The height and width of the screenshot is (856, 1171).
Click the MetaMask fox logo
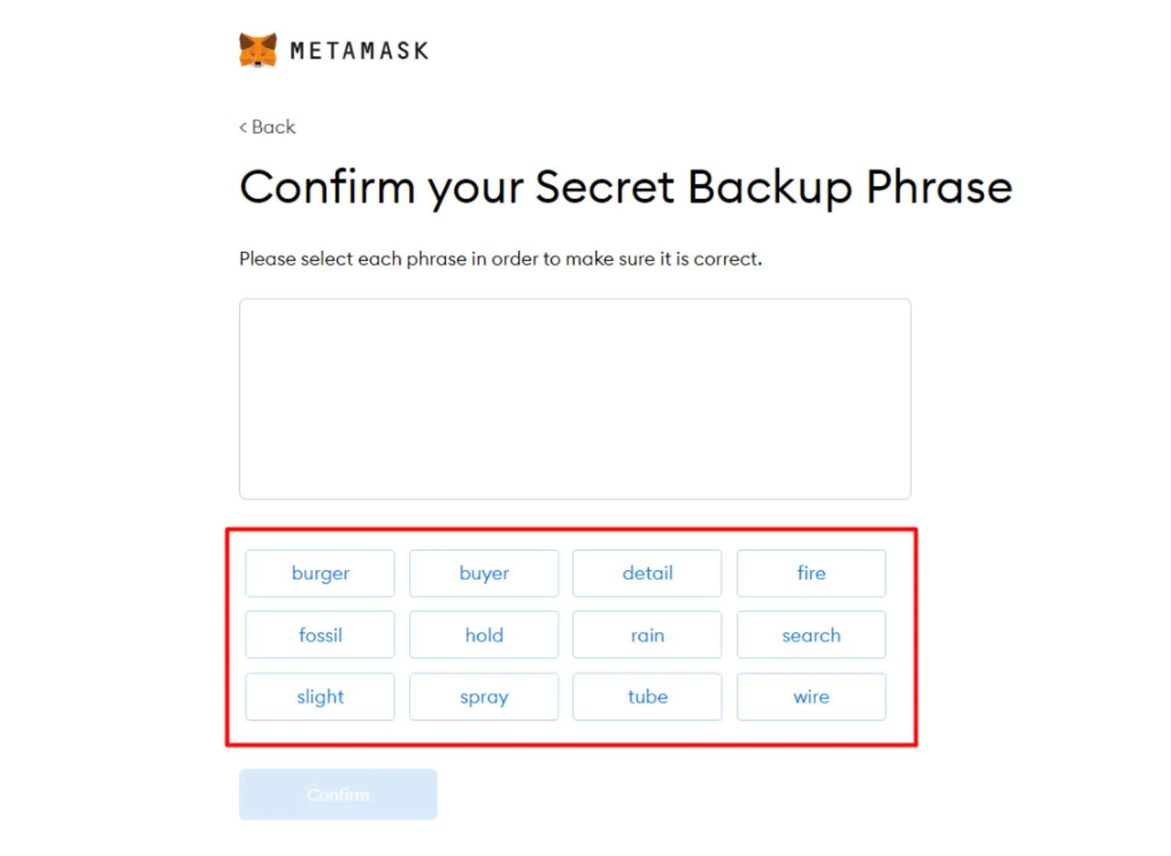(x=257, y=49)
